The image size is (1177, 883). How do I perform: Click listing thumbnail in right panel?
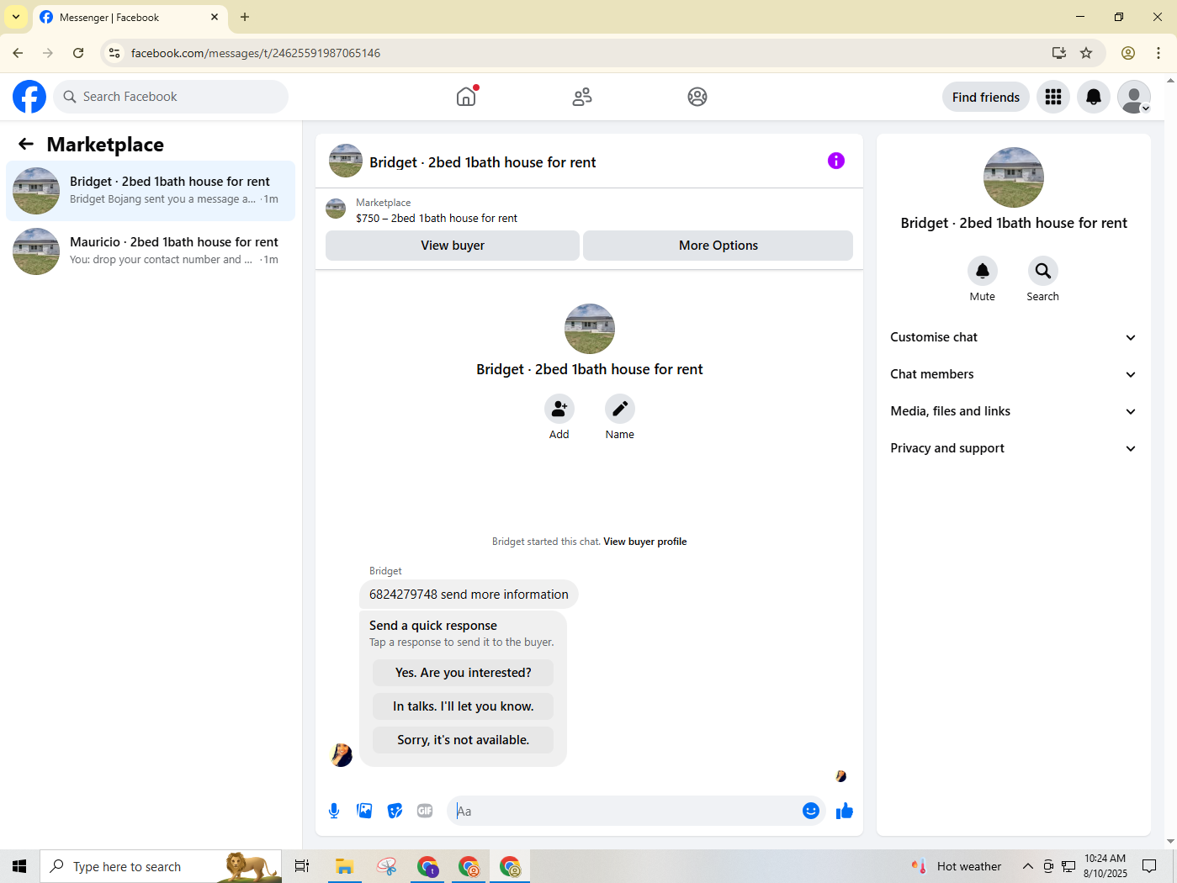1014,177
